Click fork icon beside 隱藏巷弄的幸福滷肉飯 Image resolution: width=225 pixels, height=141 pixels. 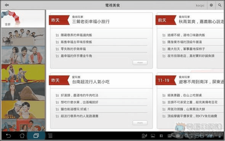57,35
